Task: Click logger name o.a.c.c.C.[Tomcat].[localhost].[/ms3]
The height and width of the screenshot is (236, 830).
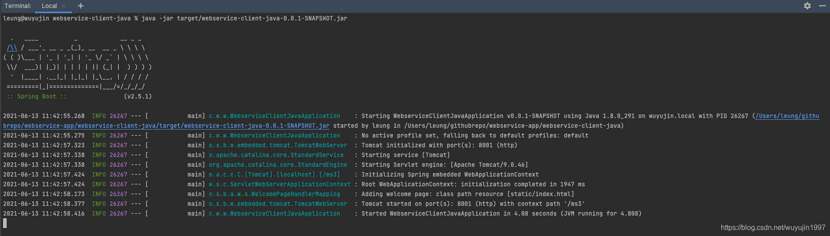Action: click(275, 174)
